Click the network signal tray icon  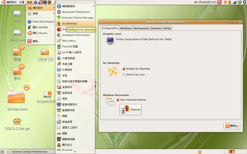tap(235, 2)
